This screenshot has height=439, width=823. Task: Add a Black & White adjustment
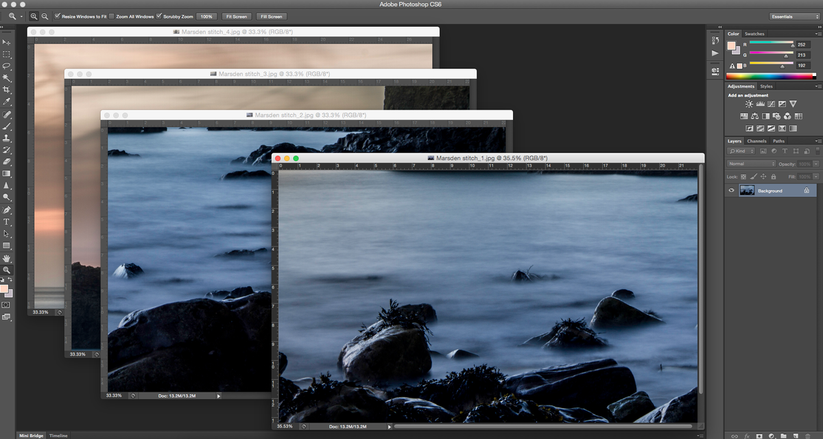click(x=765, y=116)
